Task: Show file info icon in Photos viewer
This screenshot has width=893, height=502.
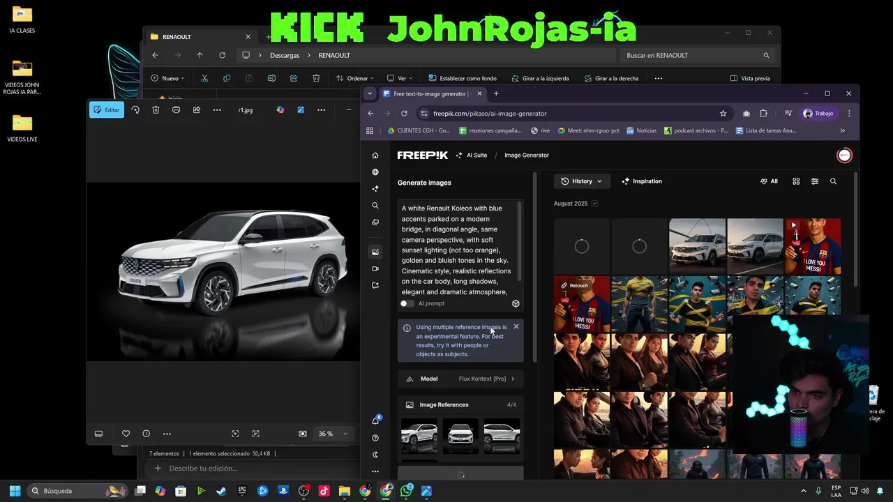Action: click(x=146, y=434)
